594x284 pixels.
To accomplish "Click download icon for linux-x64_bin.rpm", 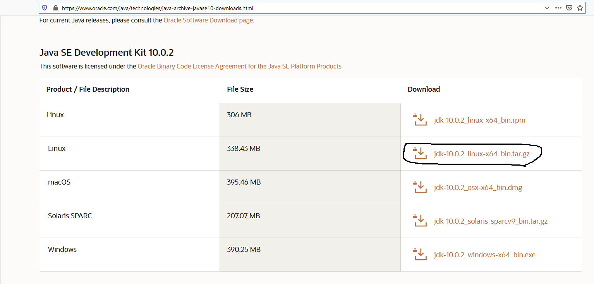I will click(x=420, y=120).
